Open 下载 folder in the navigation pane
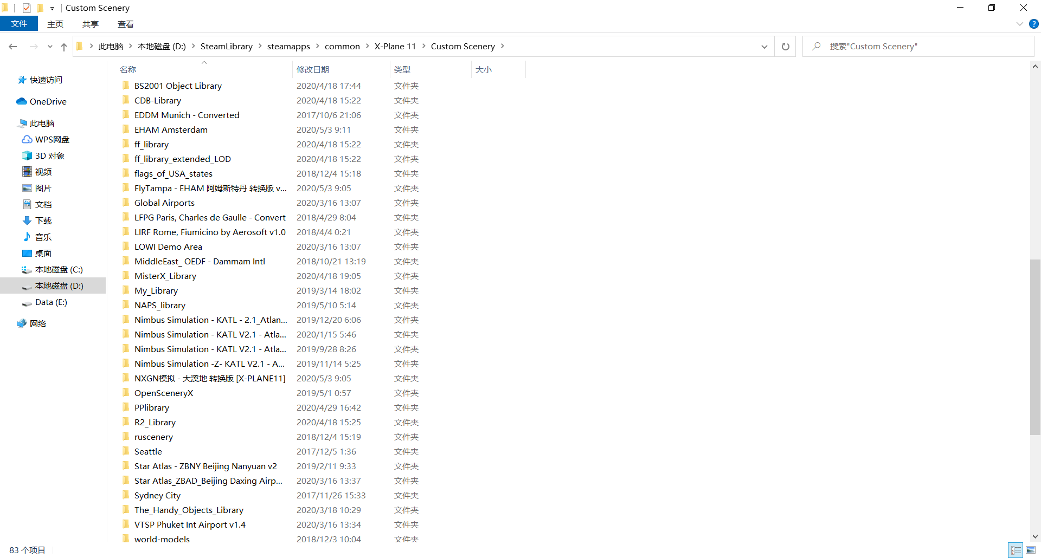The image size is (1041, 558). coord(37,221)
